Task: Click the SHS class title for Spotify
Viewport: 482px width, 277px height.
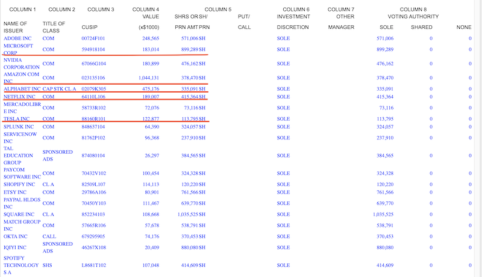Action: (x=48, y=265)
